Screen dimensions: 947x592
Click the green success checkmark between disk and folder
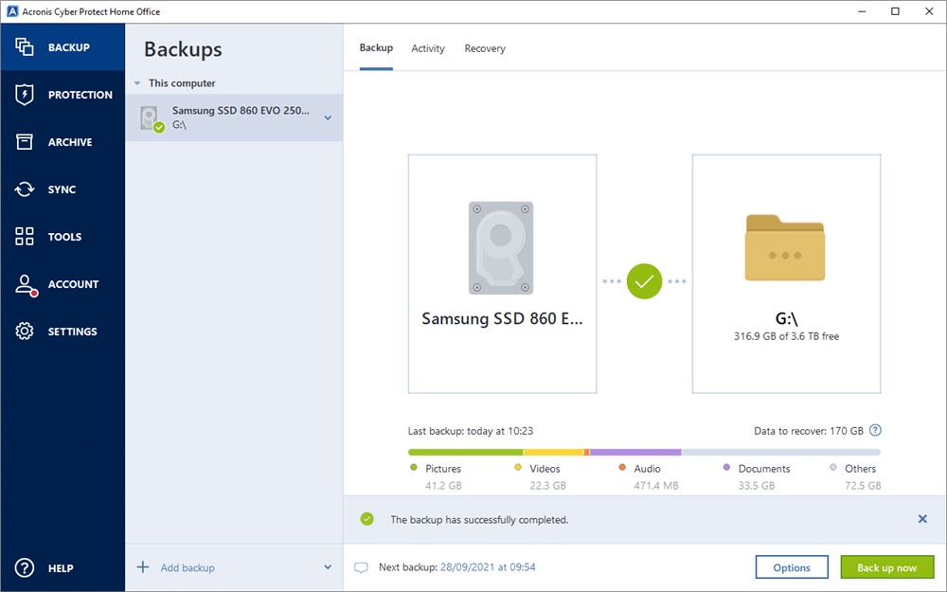tap(644, 281)
